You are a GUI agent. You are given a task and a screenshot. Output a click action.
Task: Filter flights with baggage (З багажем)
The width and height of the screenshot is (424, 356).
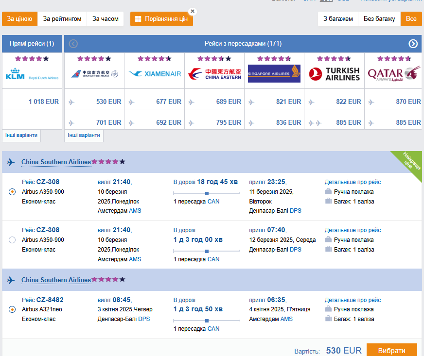(x=338, y=19)
